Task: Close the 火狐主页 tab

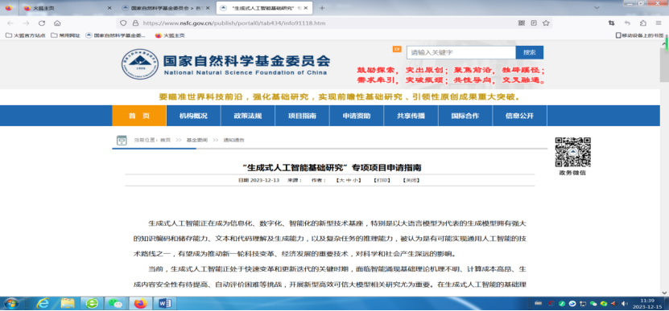Action: tap(109, 8)
